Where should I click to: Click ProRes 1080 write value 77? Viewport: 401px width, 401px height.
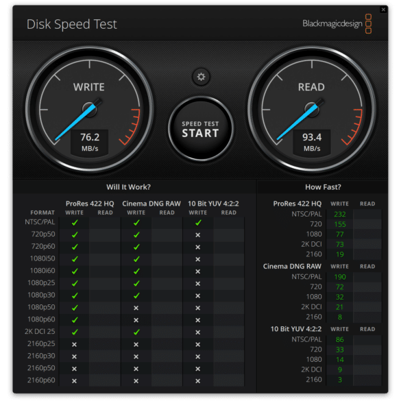coord(340,234)
